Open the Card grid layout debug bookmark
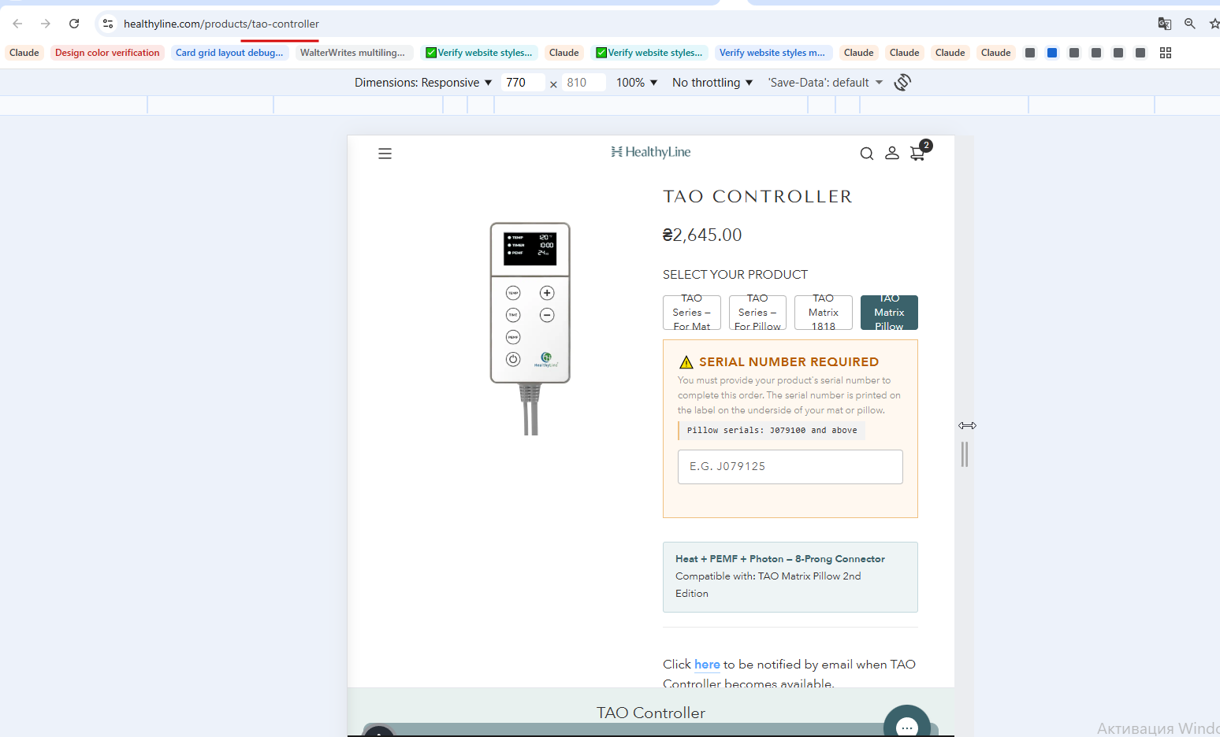 [x=229, y=53]
